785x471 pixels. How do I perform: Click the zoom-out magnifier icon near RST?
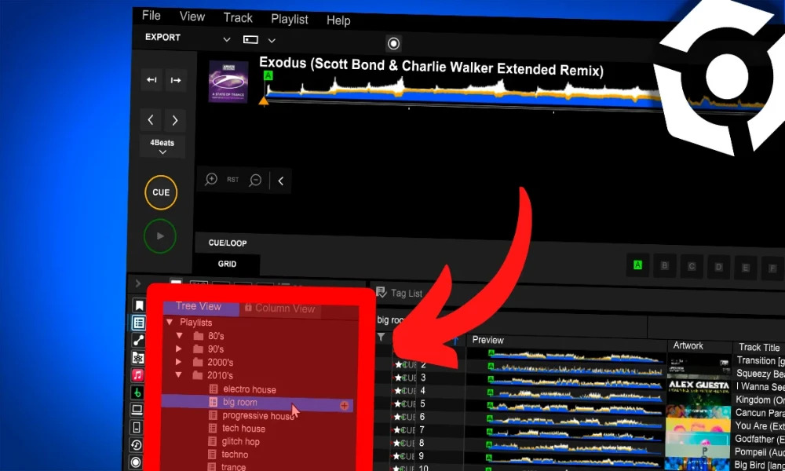[255, 180]
